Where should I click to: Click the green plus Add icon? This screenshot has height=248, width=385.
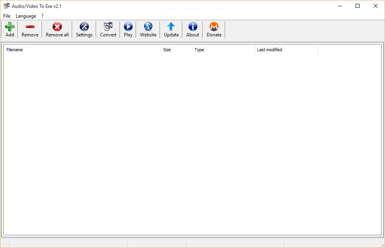[x=10, y=27]
